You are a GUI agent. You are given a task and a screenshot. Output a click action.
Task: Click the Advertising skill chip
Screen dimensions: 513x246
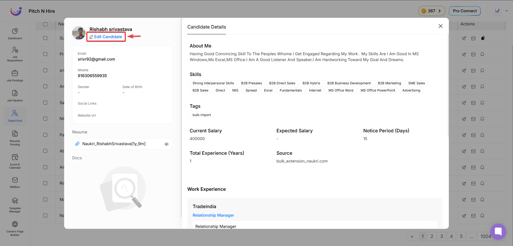pos(411,90)
